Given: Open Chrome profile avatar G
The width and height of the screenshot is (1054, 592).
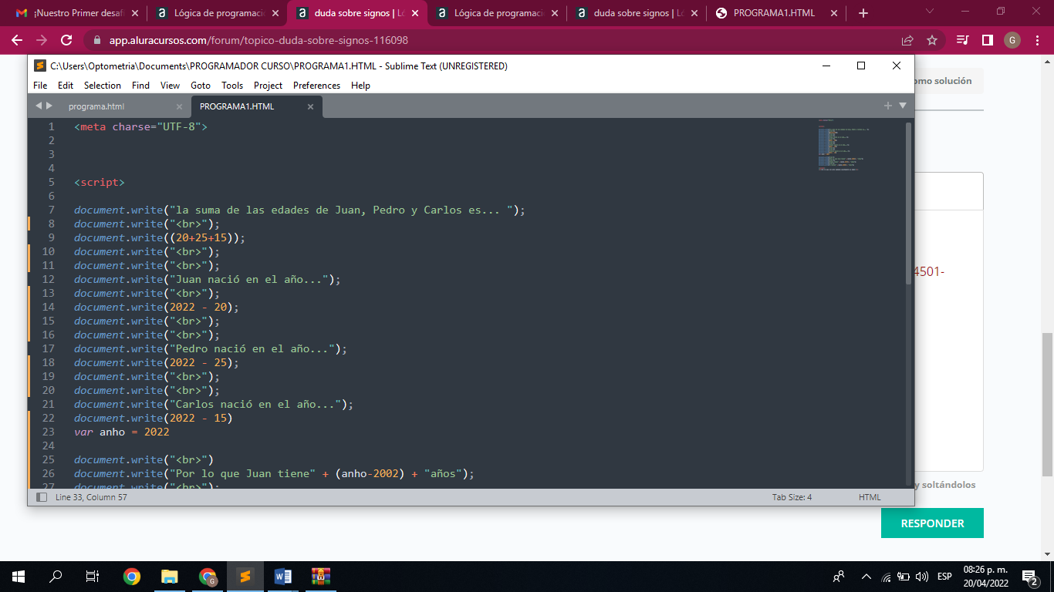Looking at the screenshot, I should [x=1012, y=40].
